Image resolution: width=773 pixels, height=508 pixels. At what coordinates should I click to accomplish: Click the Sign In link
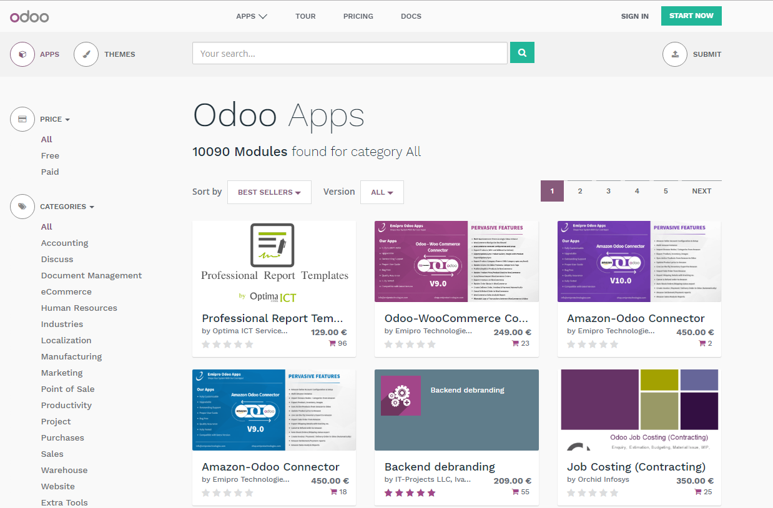(x=634, y=16)
